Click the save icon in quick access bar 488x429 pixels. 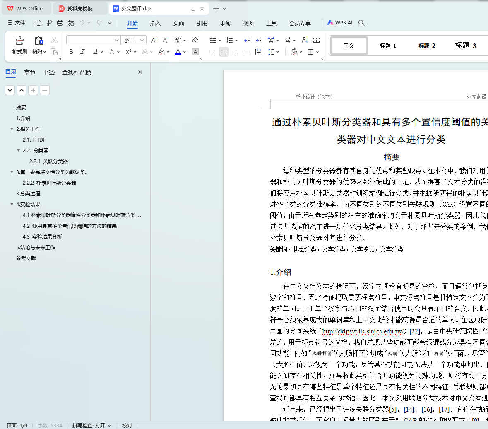click(38, 23)
